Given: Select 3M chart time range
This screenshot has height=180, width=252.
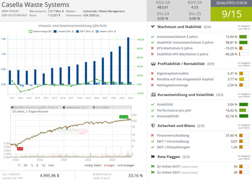Looking at the screenshot, I should point(26,165).
